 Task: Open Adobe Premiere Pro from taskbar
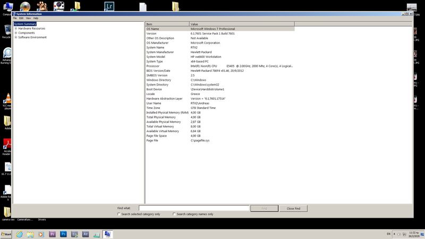(52, 234)
